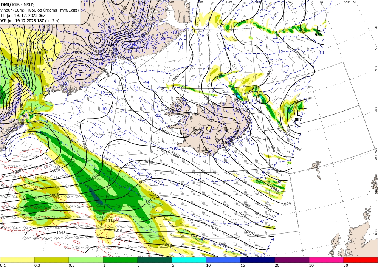Click the blue 10–15 legend color band
The width and height of the screenshot is (378, 268).
(223, 260)
